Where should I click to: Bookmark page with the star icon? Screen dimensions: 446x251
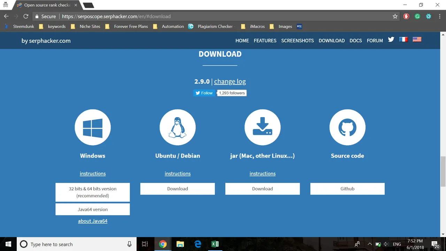[395, 16]
